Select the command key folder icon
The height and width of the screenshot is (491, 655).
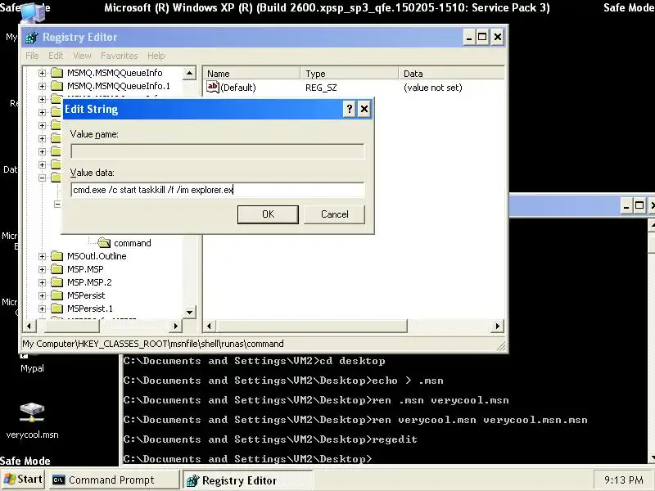click(x=104, y=242)
